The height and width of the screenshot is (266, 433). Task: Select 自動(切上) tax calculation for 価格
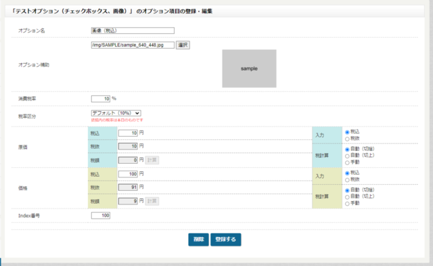click(347, 197)
